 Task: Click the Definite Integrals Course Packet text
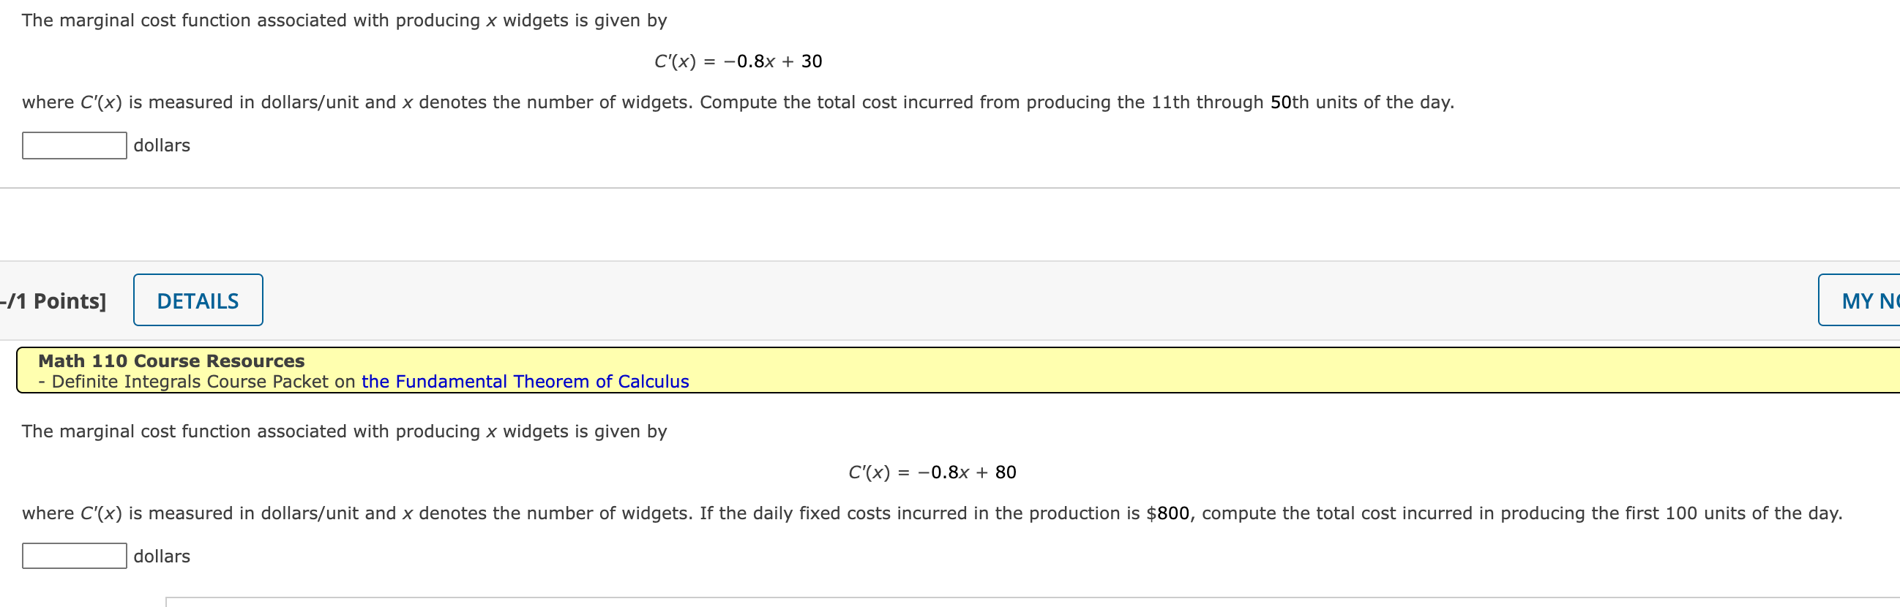coord(199,382)
